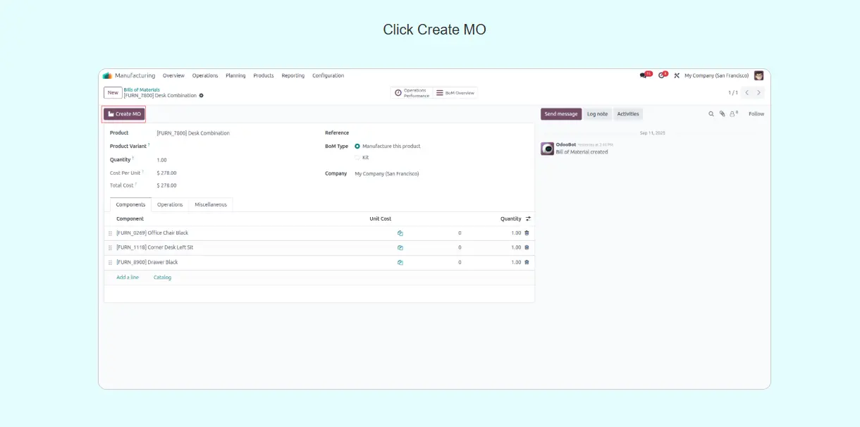Open the followers icon in the chatter

733,113
